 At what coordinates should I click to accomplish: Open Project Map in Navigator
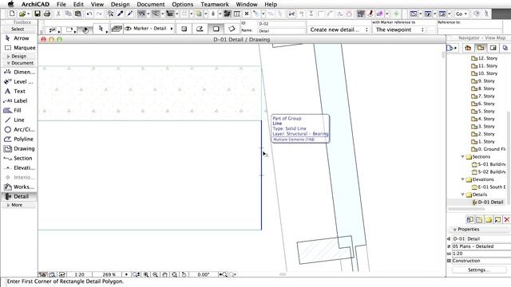[468, 48]
